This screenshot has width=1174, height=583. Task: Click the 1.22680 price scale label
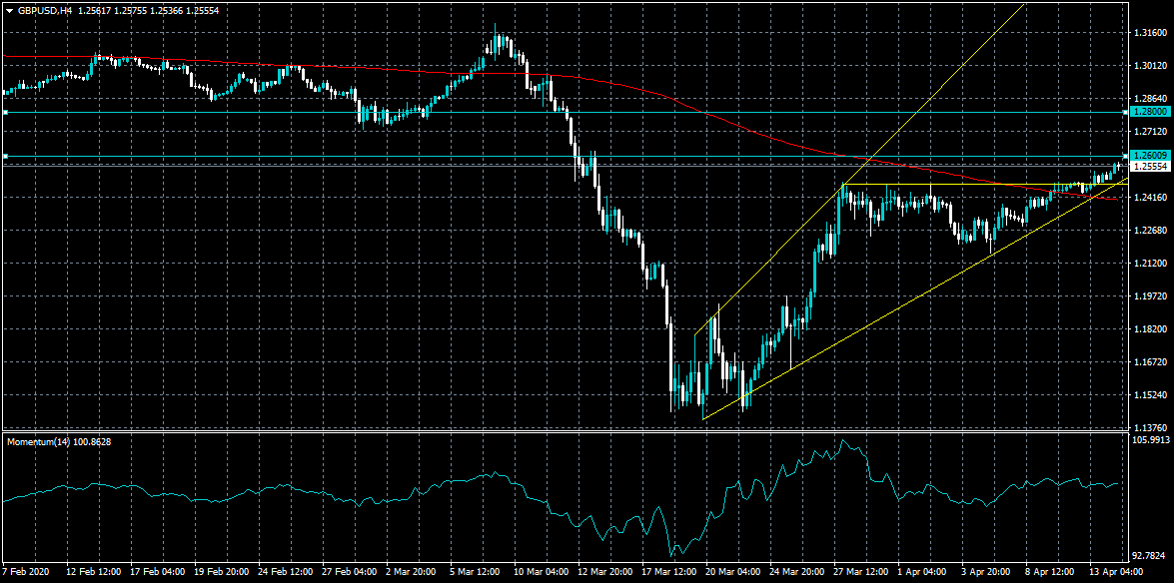[x=1152, y=231]
